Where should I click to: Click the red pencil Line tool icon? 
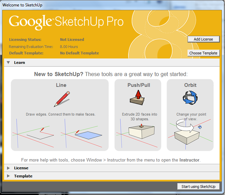62,99
